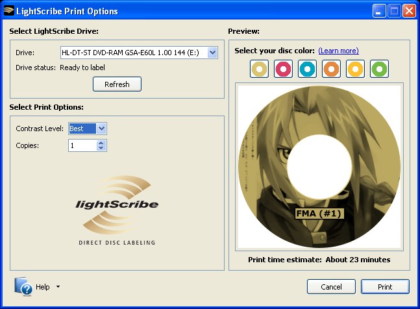Viewport: 420px width, 309px height.
Task: Select the yellow disc color
Action: (355, 69)
